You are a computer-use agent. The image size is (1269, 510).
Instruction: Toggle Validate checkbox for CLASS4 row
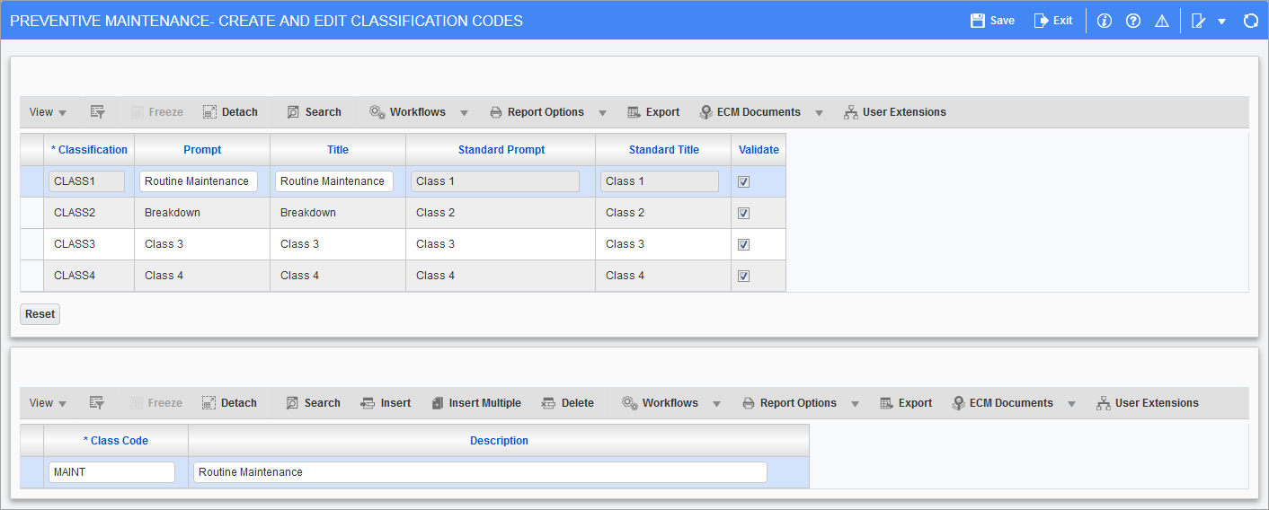coord(743,277)
